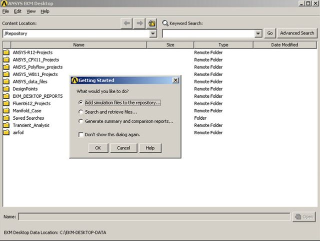
Task: Click the Open button at bottom right
Action: click(304, 216)
